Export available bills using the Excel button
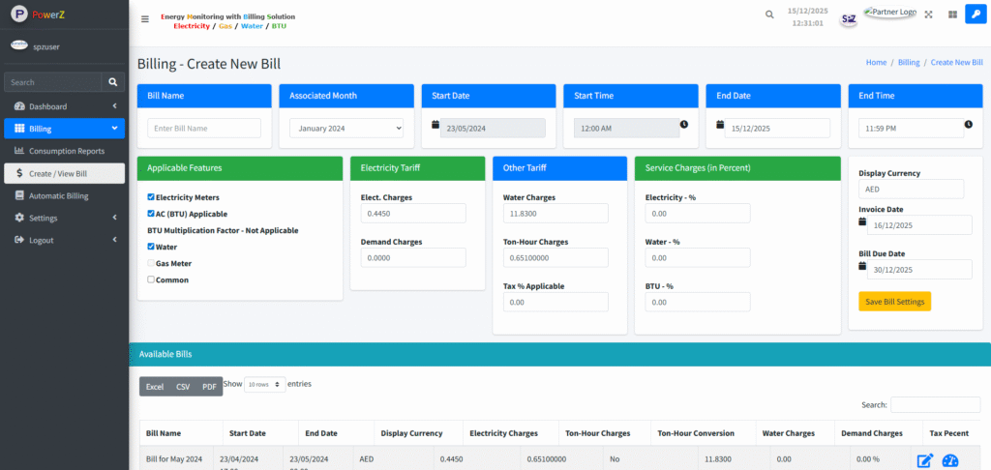Image resolution: width=991 pixels, height=470 pixels. (155, 387)
